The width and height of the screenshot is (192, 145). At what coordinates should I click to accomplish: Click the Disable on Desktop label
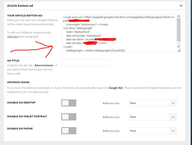pyautogui.click(x=21, y=103)
